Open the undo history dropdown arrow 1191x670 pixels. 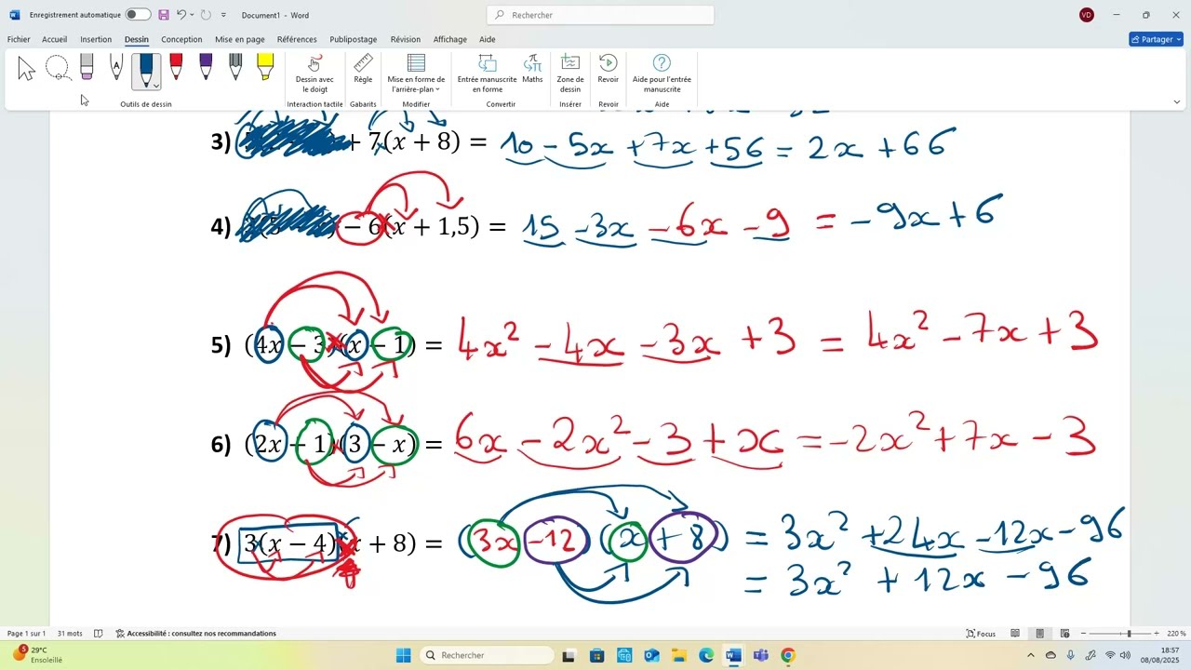pos(193,15)
